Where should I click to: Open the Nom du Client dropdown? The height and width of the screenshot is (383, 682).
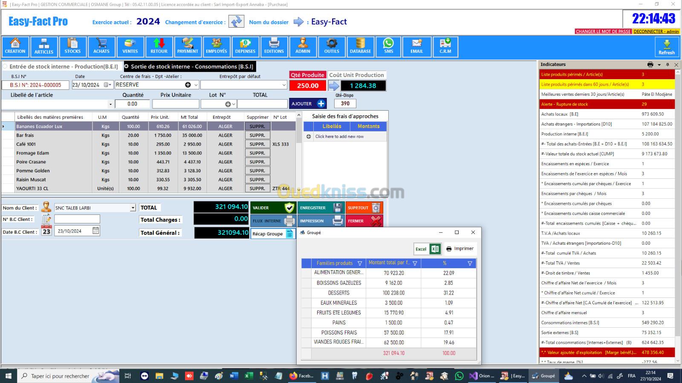[x=133, y=208]
